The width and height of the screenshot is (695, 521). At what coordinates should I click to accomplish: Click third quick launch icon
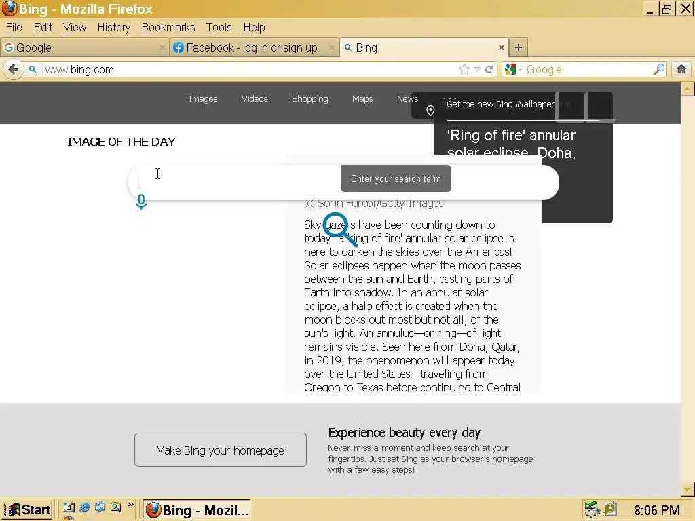pos(100,507)
